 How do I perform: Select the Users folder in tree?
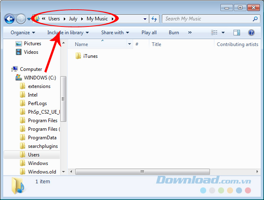34,155
